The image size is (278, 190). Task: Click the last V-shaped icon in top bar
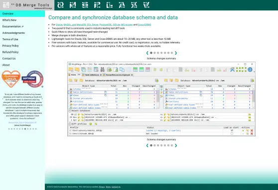146,5
